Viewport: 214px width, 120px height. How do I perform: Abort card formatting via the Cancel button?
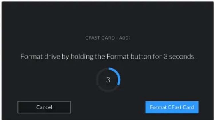click(x=44, y=107)
